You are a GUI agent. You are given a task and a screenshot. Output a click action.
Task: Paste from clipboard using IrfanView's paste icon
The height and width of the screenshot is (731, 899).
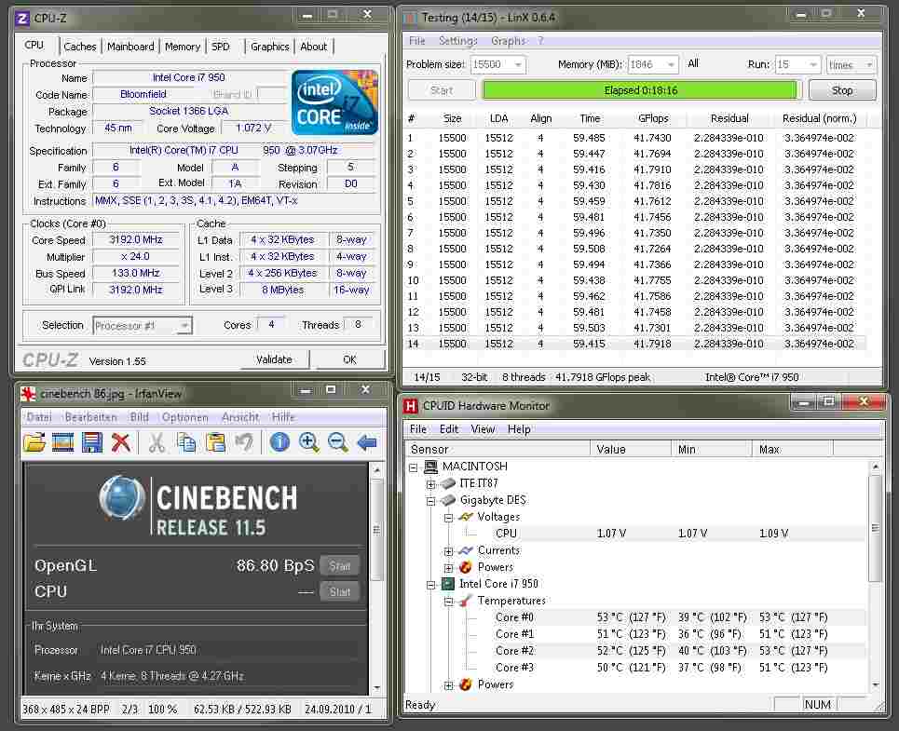click(x=215, y=442)
